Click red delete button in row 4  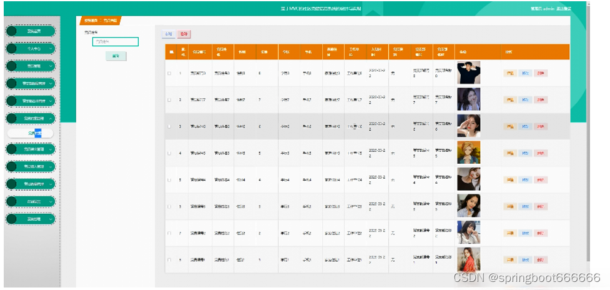pyautogui.click(x=541, y=153)
